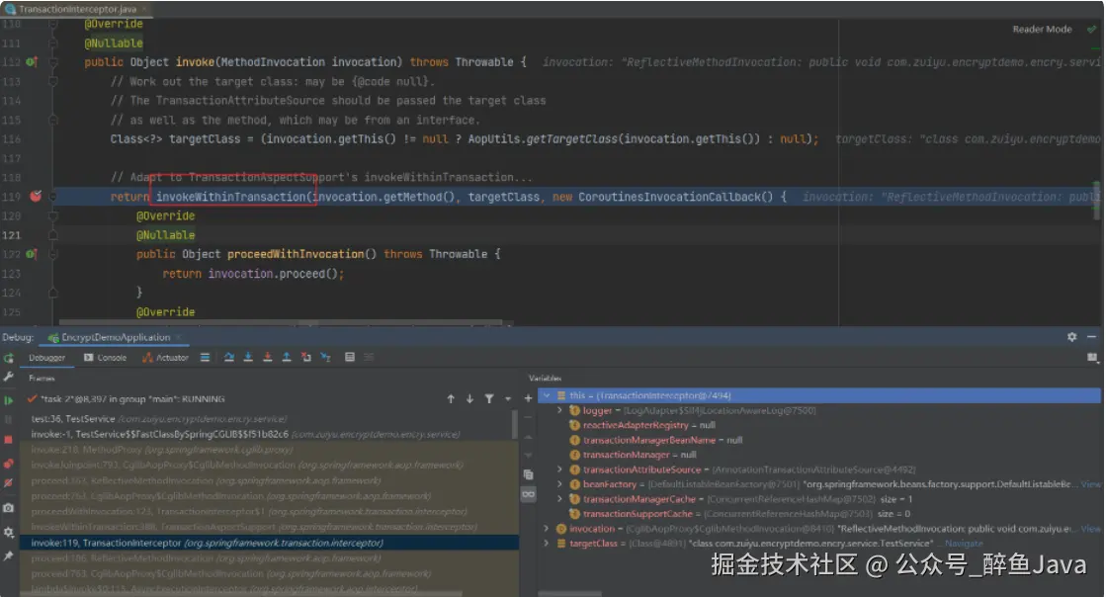Open View Breakpoints red double-dot icon

9,464
